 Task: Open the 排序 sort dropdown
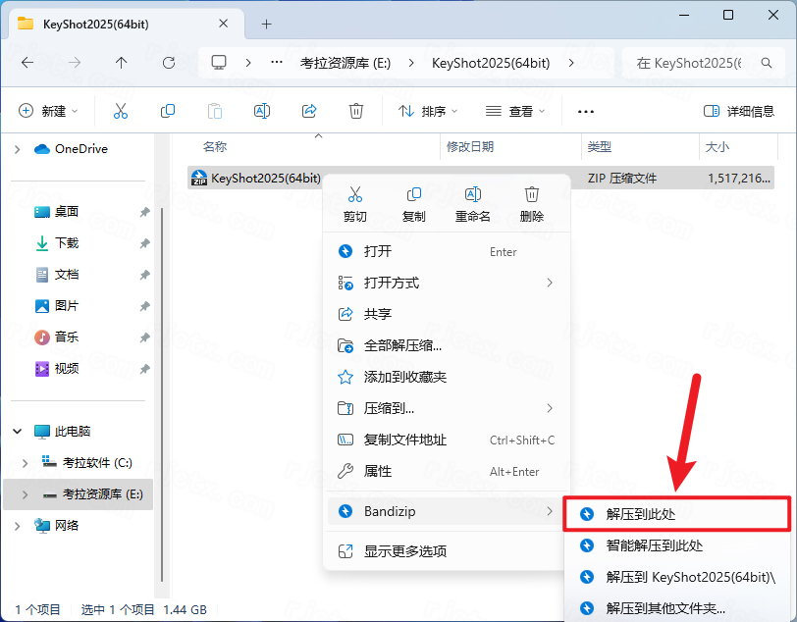pos(426,110)
